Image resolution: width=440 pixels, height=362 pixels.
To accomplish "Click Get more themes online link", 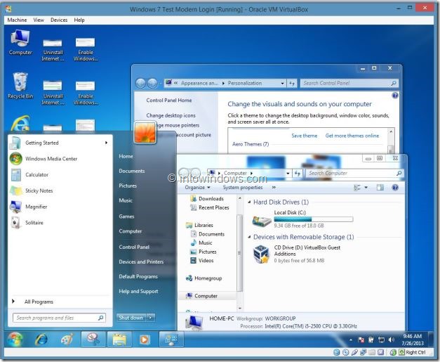I will coord(352,136).
